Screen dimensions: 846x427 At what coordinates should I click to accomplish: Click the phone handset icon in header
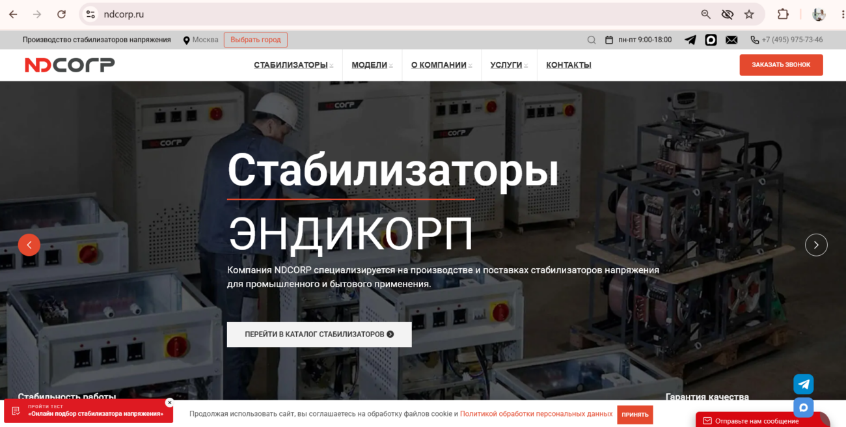[x=755, y=40]
